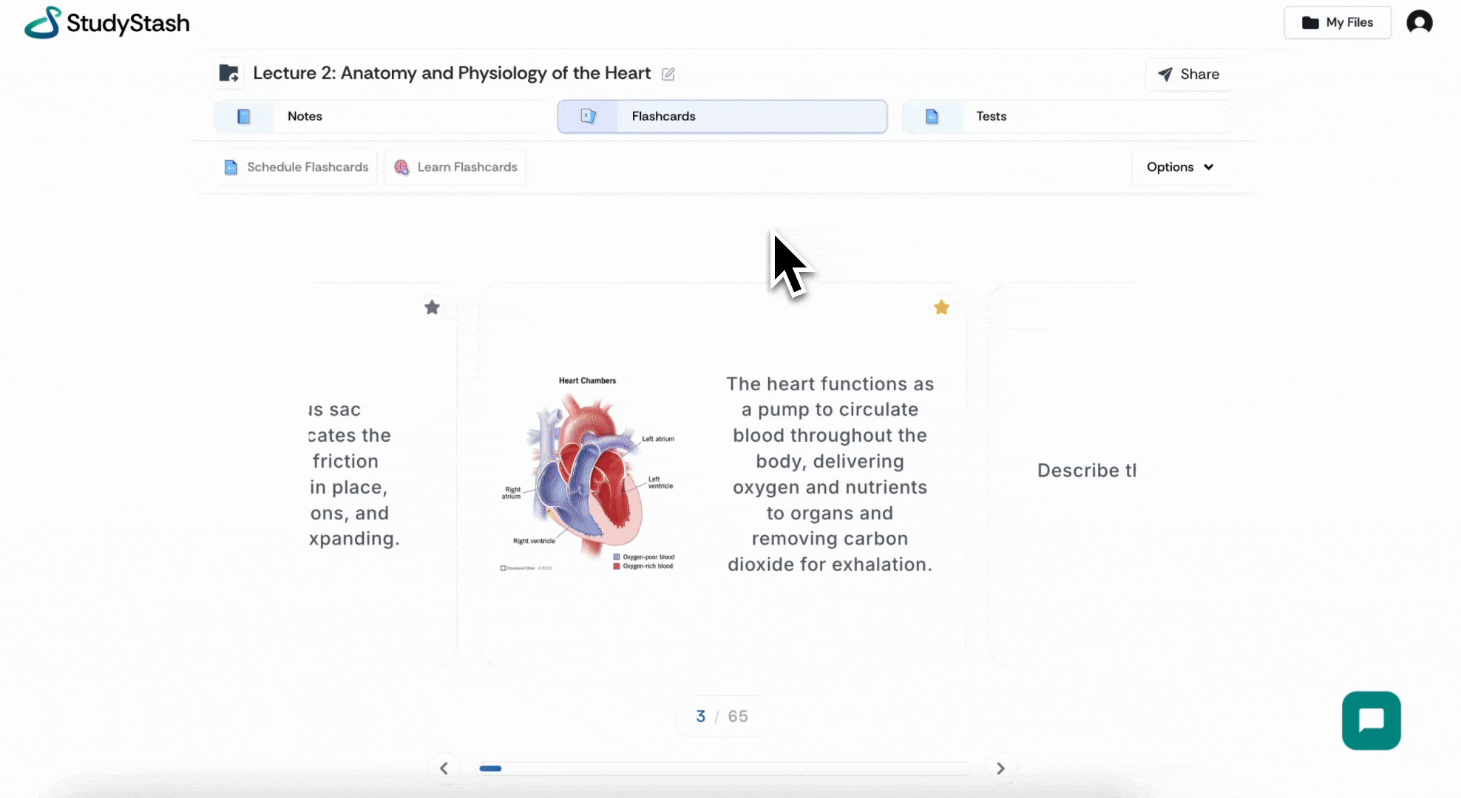The height and width of the screenshot is (798, 1461).
Task: Click the Notes notebook icon
Action: coord(244,117)
